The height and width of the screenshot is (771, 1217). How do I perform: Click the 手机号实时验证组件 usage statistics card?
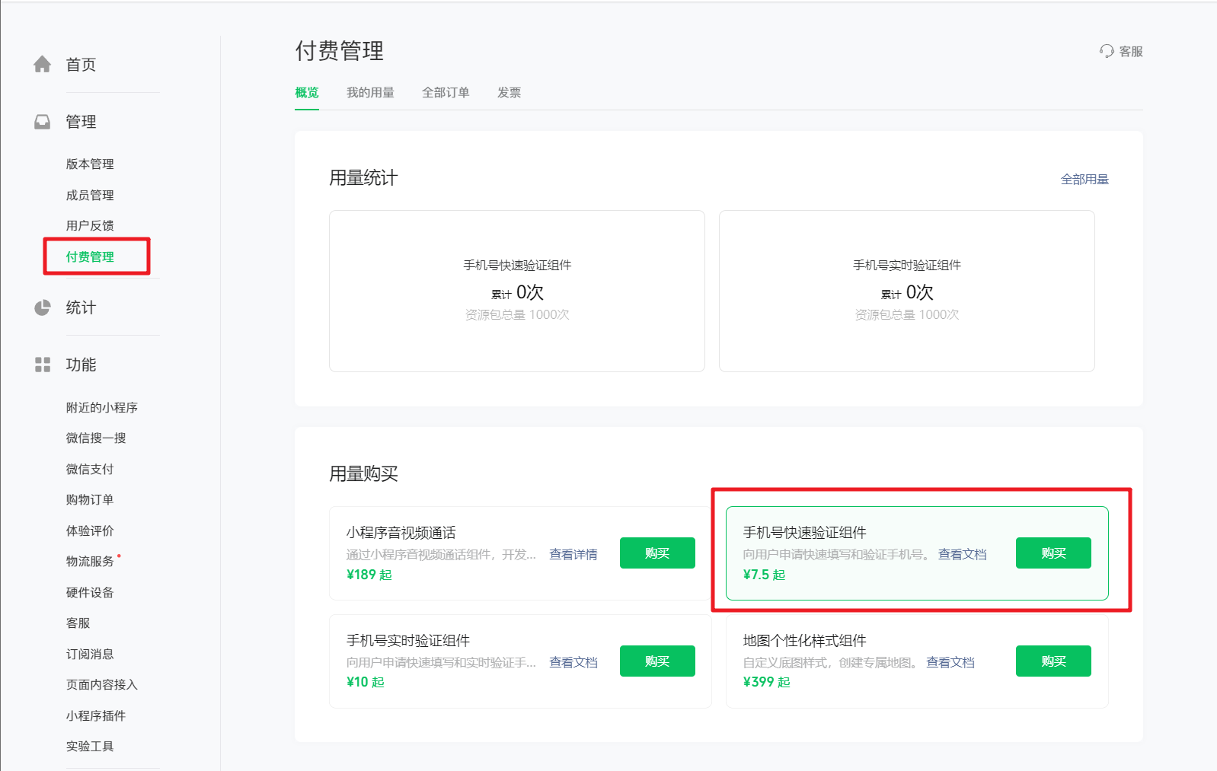906,291
